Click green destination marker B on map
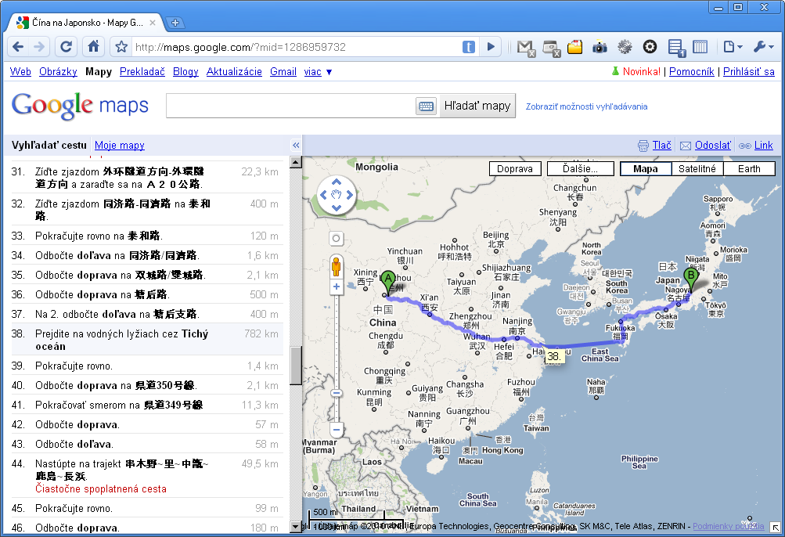This screenshot has width=785, height=537. point(690,276)
